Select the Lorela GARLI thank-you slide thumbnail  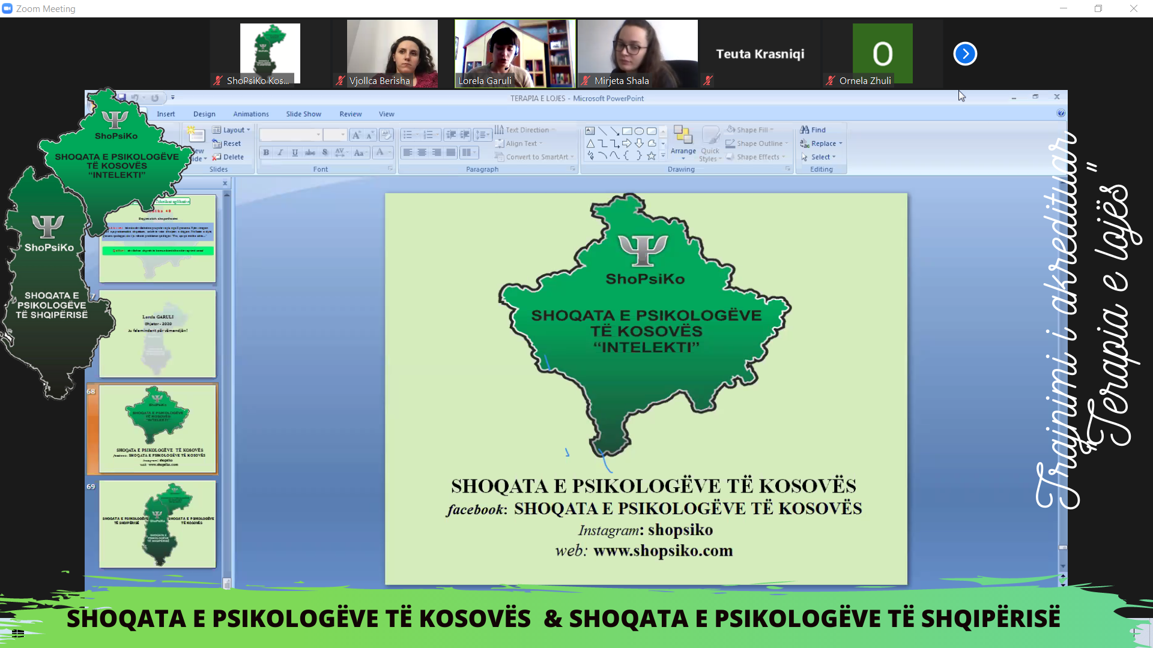(x=157, y=334)
